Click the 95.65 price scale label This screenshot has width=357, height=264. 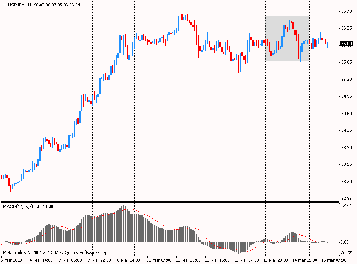(346, 62)
